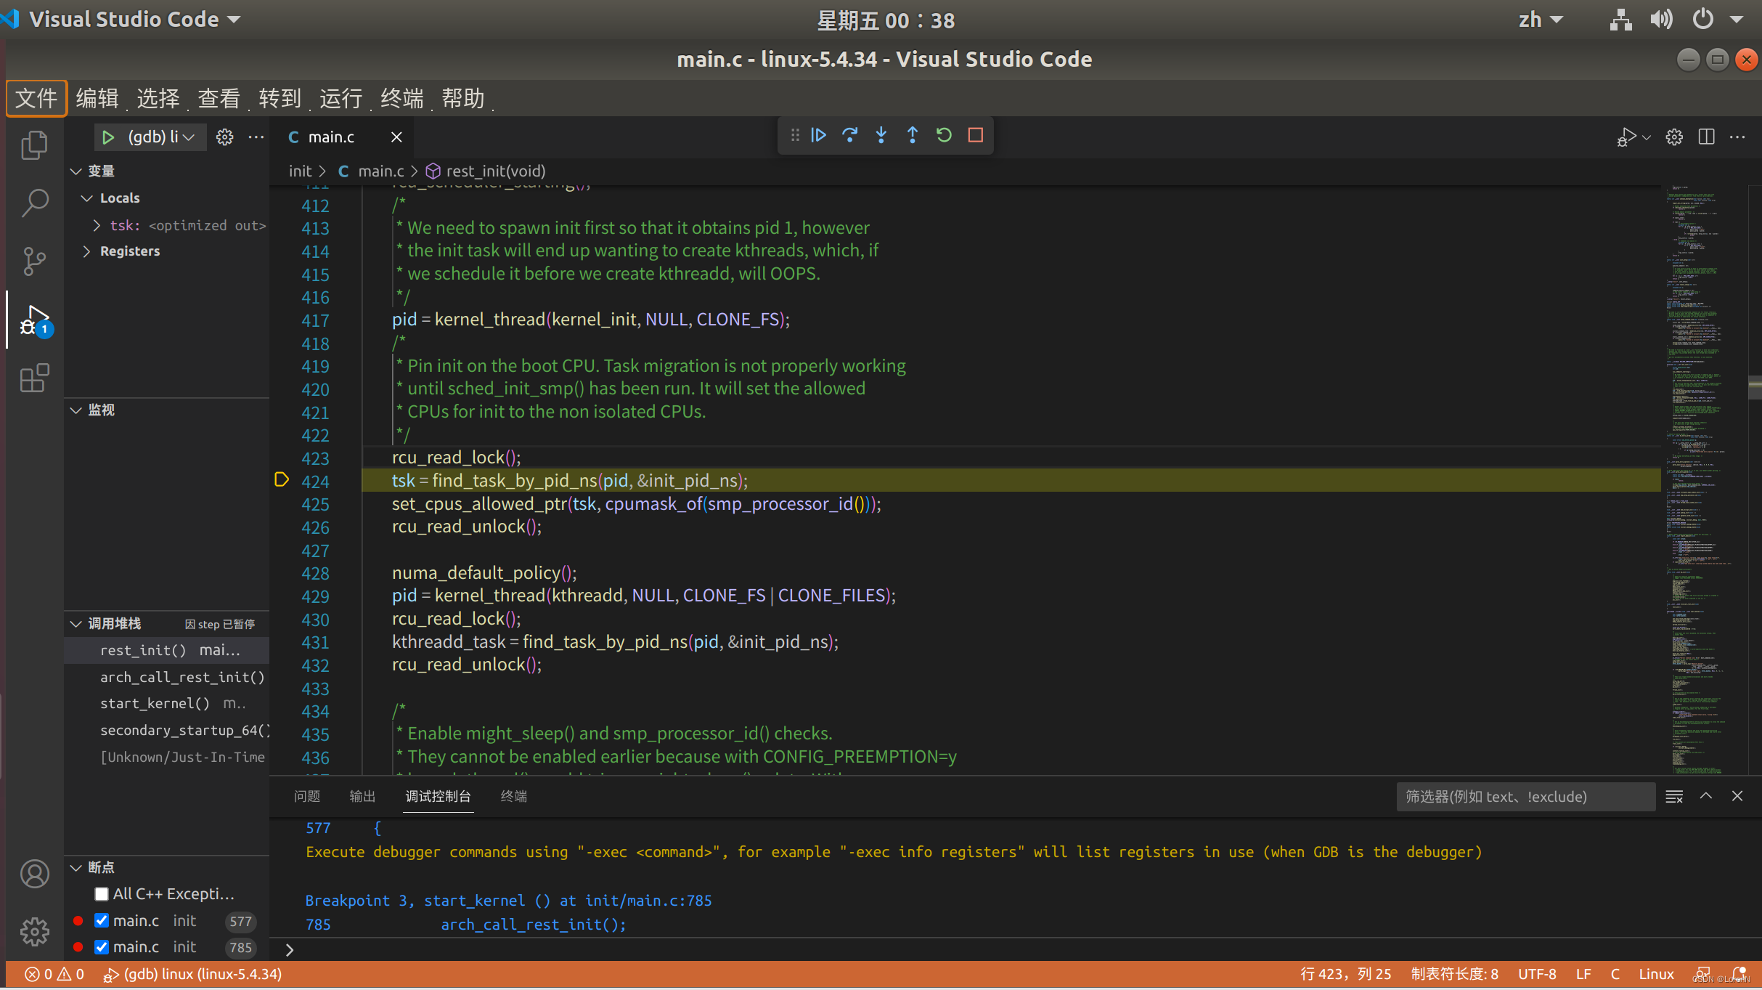
Task: Select the Run and Debug sidebar icon
Action: click(34, 320)
